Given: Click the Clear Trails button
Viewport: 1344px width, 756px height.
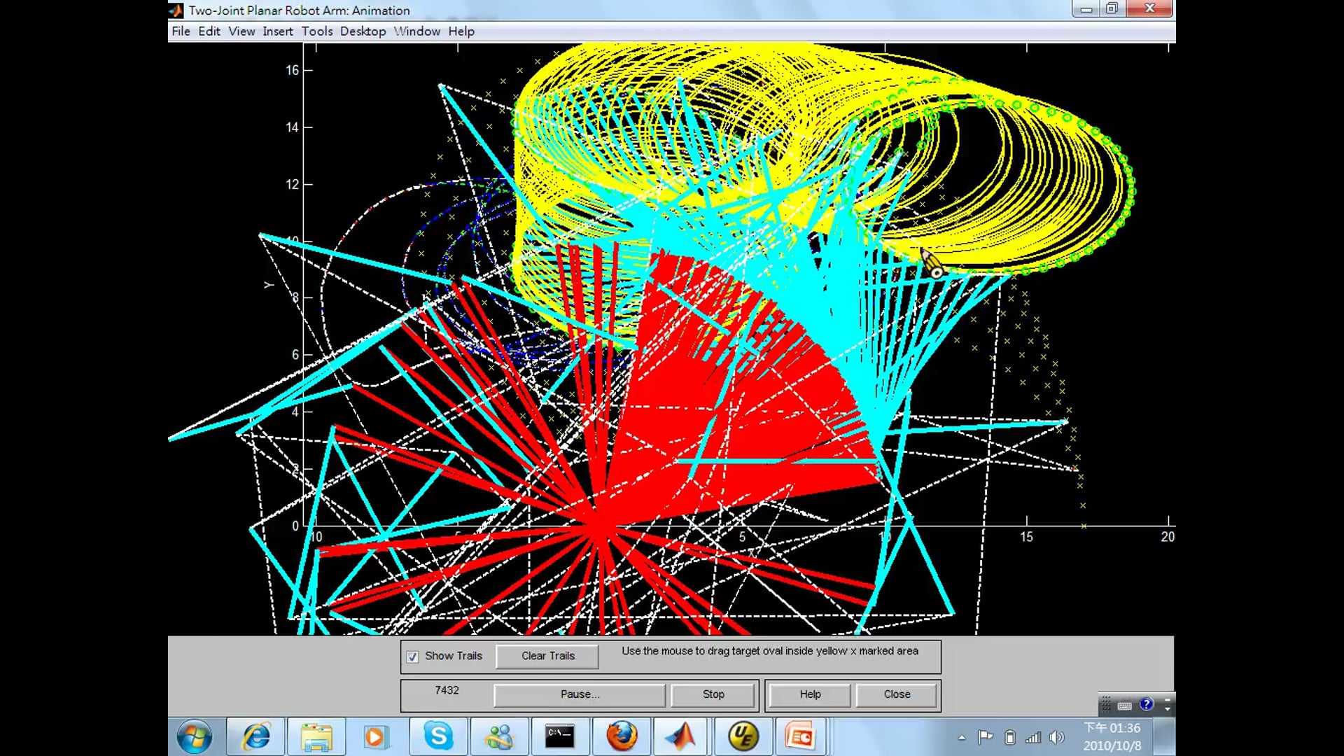Looking at the screenshot, I should (547, 656).
